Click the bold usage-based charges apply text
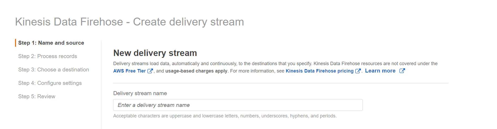Viewport: 497px width, 129px height. [196, 71]
